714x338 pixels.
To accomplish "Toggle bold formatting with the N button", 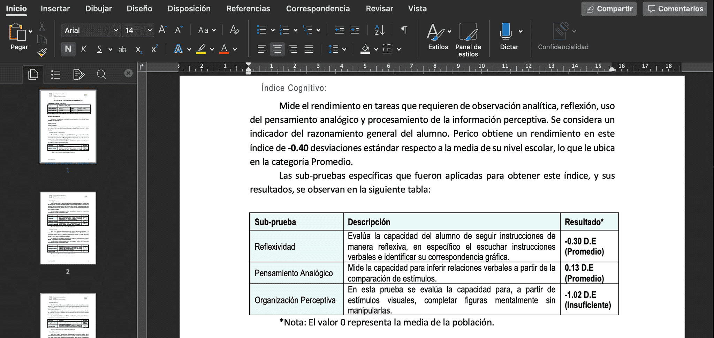I will click(68, 49).
